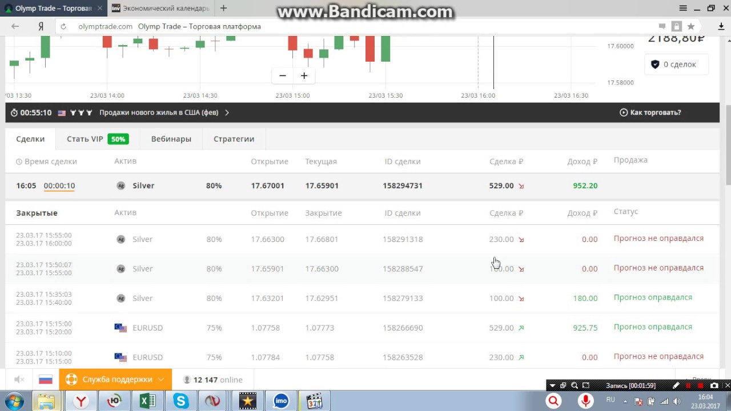The width and height of the screenshot is (731, 411).
Task: Click the Доход ₽ header in open trades
Action: tap(583, 162)
